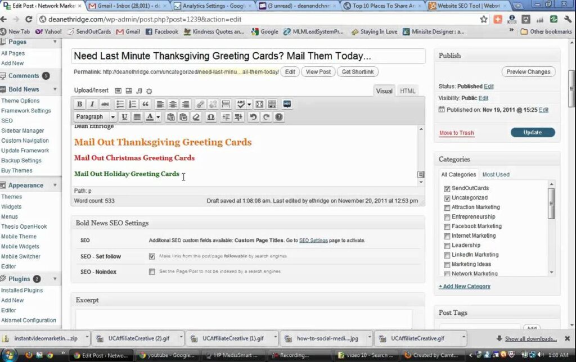Image resolution: width=576 pixels, height=362 pixels.
Task: Open the Most Used categories tab
Action: (496, 174)
